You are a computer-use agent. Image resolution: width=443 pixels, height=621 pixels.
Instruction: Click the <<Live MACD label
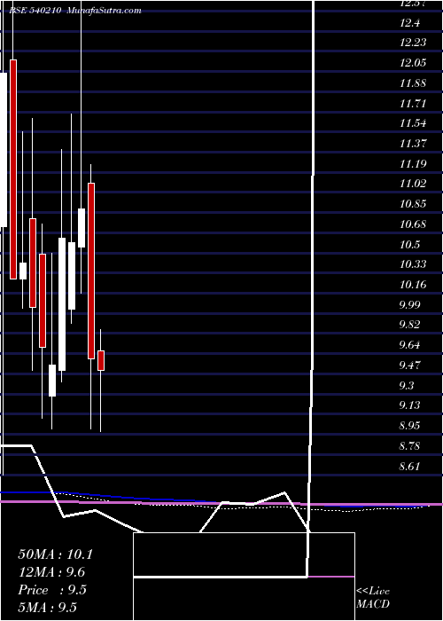coord(373,598)
